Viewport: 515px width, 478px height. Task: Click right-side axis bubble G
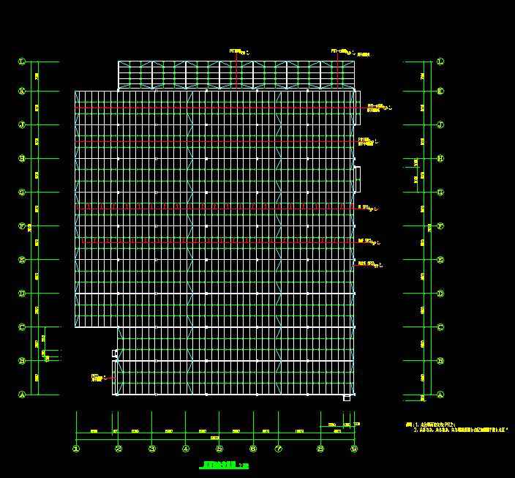coord(440,193)
